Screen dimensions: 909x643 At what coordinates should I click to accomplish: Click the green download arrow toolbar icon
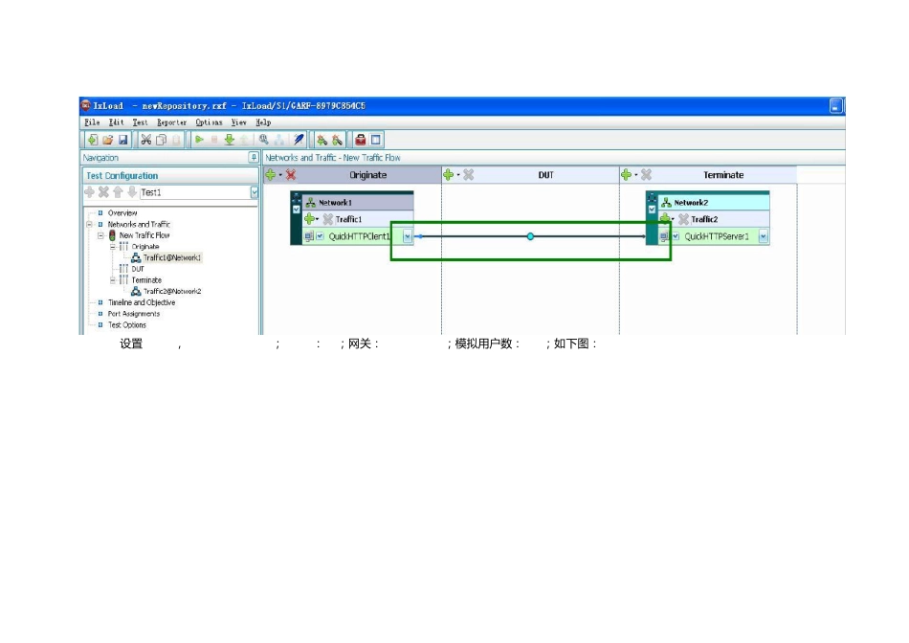pos(229,140)
